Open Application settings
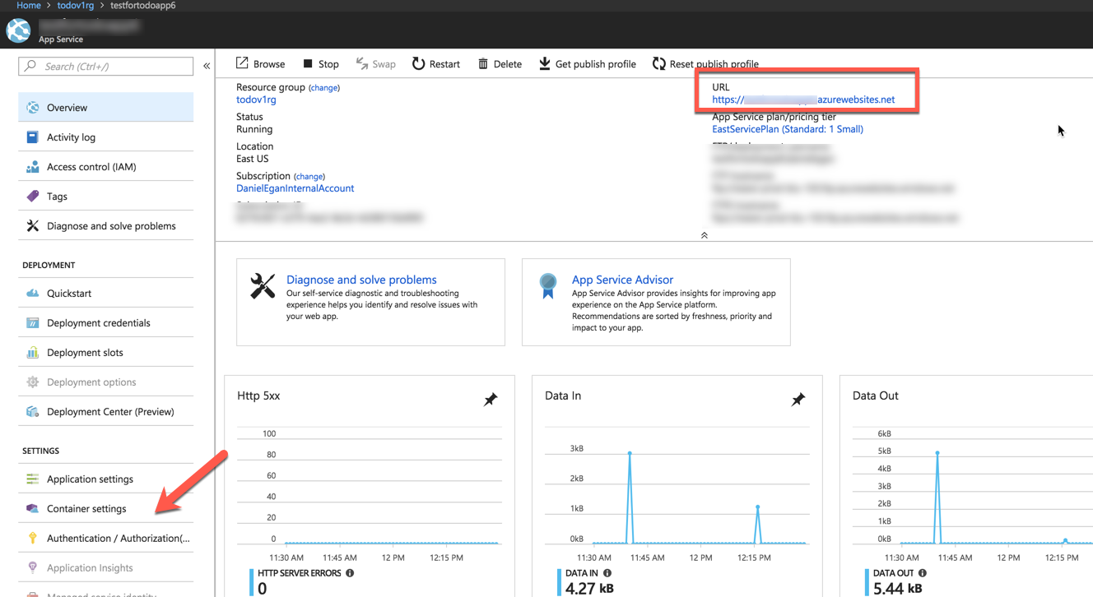The image size is (1093, 597). (x=106, y=479)
